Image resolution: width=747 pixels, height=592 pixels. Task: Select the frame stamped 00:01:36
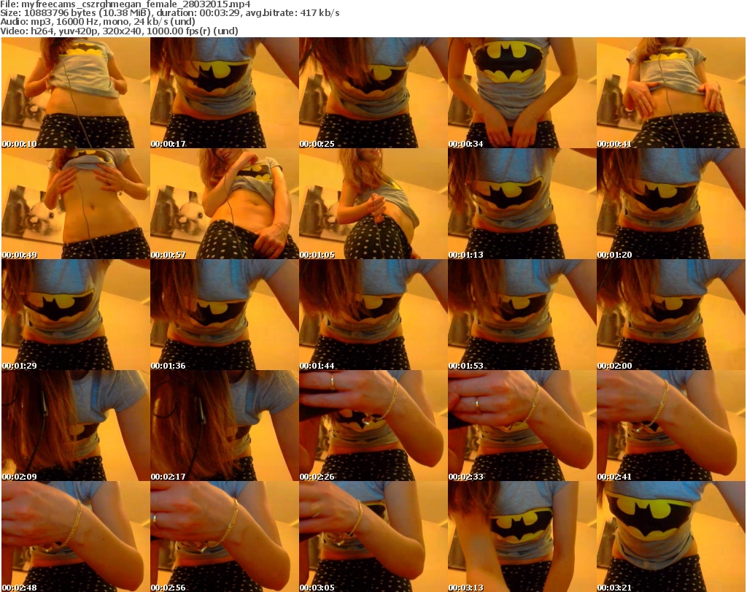click(225, 315)
